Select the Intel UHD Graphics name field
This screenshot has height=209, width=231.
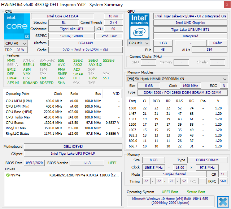coord(190,23)
